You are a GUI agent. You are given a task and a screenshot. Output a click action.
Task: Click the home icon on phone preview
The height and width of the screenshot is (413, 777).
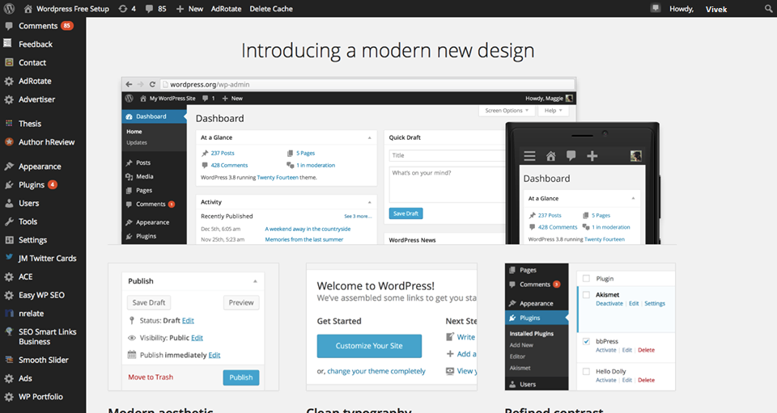(550, 156)
